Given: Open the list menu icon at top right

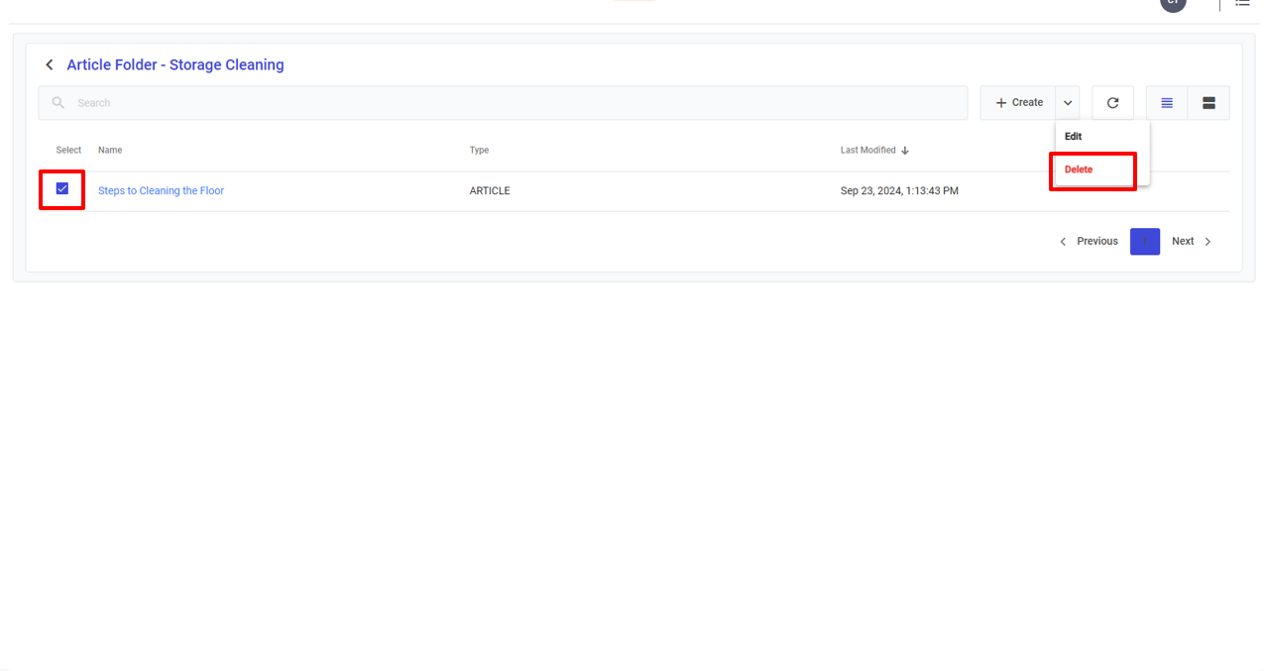Looking at the screenshot, I should 1242,3.
